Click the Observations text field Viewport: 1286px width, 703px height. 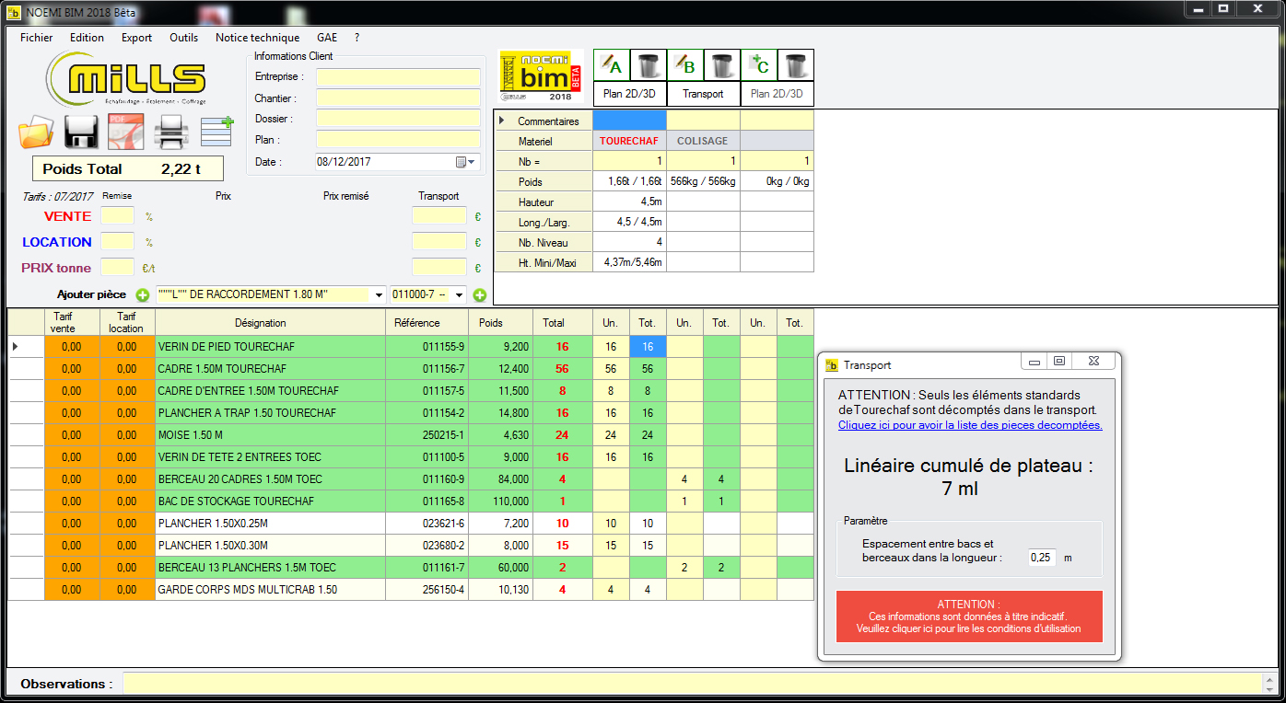point(692,684)
